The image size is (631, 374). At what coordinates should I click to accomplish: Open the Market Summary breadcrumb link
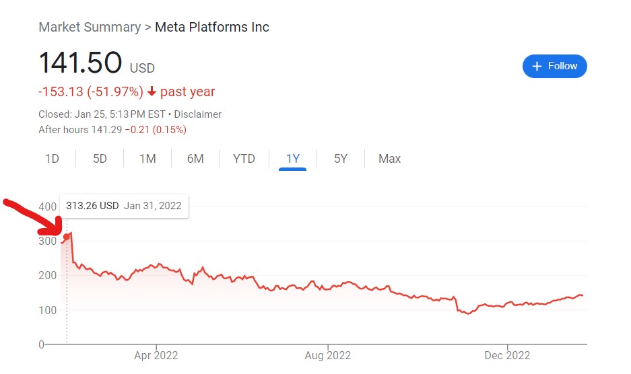(x=90, y=28)
